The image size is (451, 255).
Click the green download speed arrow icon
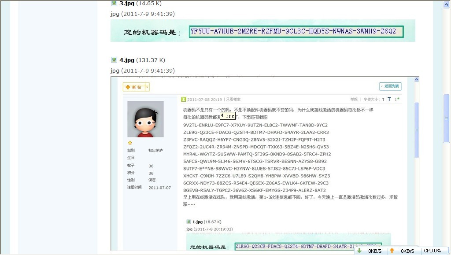coord(359,251)
